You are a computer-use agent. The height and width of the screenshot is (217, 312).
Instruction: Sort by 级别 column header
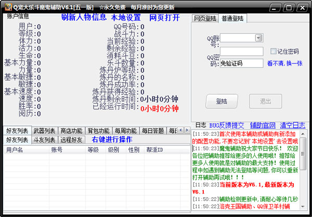tap(116, 150)
